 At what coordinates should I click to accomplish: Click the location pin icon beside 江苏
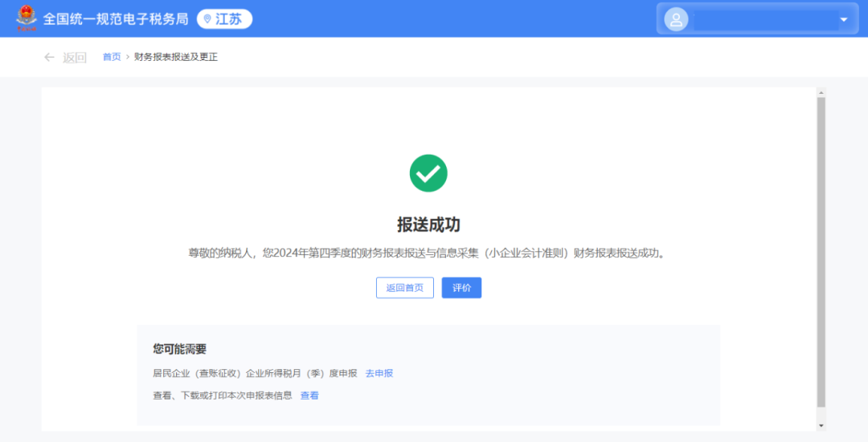point(207,18)
